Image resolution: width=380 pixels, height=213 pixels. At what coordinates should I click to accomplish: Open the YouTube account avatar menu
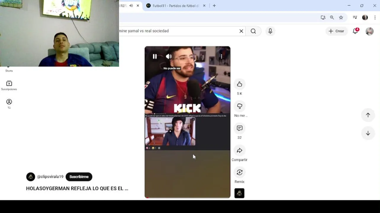click(370, 31)
